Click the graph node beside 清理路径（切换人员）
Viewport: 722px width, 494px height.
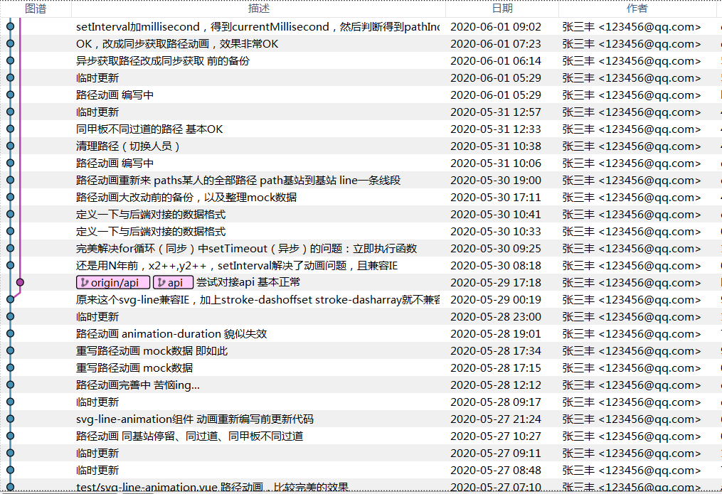coord(10,146)
